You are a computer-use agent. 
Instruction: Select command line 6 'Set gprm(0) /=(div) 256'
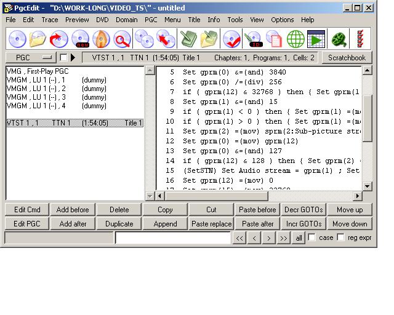pos(232,82)
